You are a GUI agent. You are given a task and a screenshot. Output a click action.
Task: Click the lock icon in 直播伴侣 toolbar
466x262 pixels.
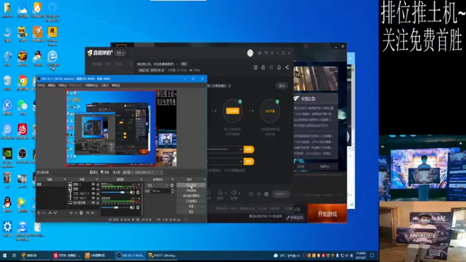[x=263, y=68]
